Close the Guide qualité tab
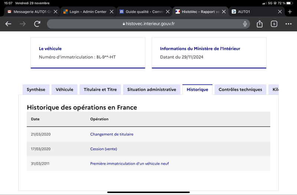Image resolution: width=297 pixels, height=195 pixels. click(168, 12)
